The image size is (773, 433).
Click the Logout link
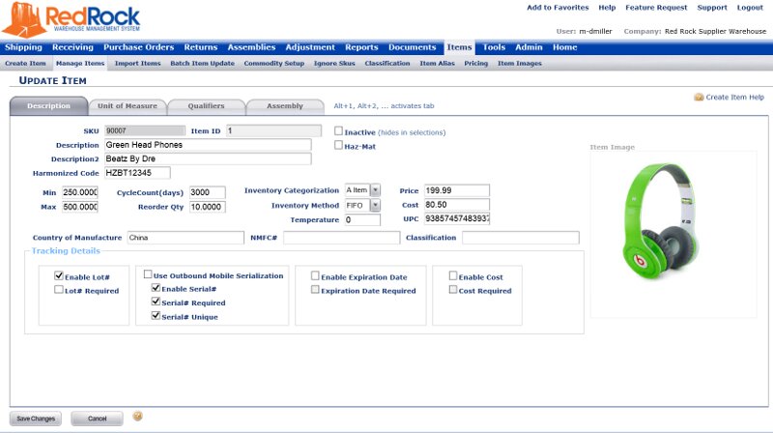[x=750, y=8]
